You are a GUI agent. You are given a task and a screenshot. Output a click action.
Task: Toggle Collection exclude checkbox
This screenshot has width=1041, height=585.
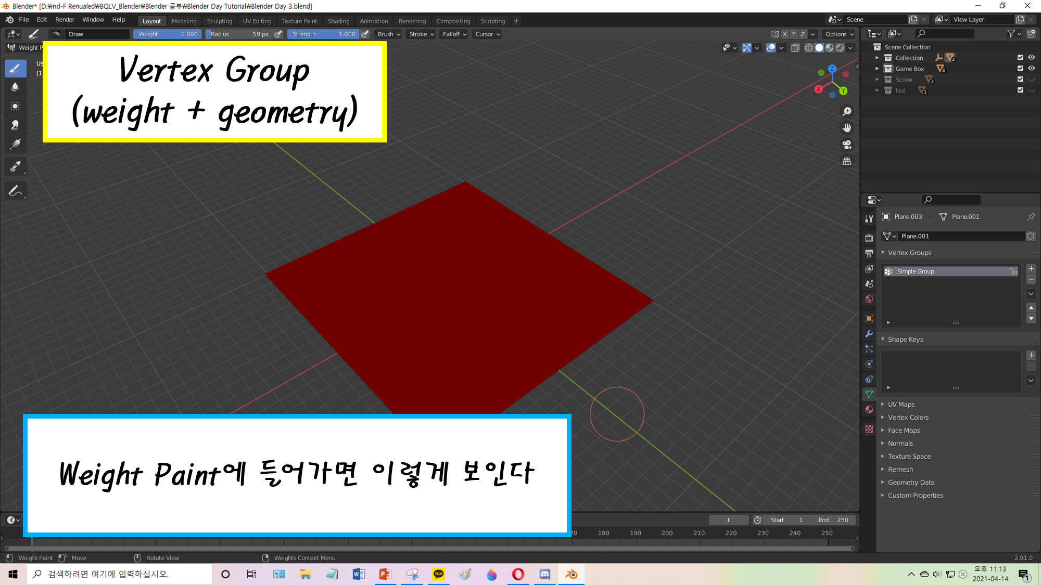tap(1020, 58)
